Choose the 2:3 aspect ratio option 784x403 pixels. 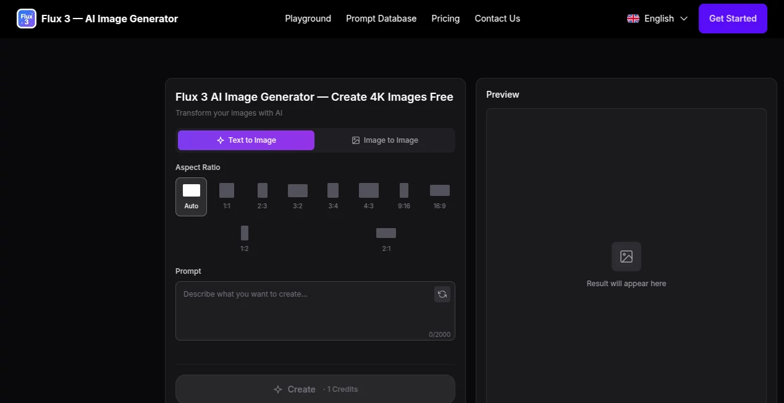pos(263,197)
